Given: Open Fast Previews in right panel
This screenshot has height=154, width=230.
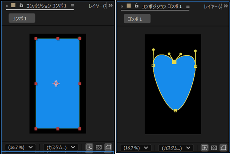Looking at the screenshot, I should [204, 147].
